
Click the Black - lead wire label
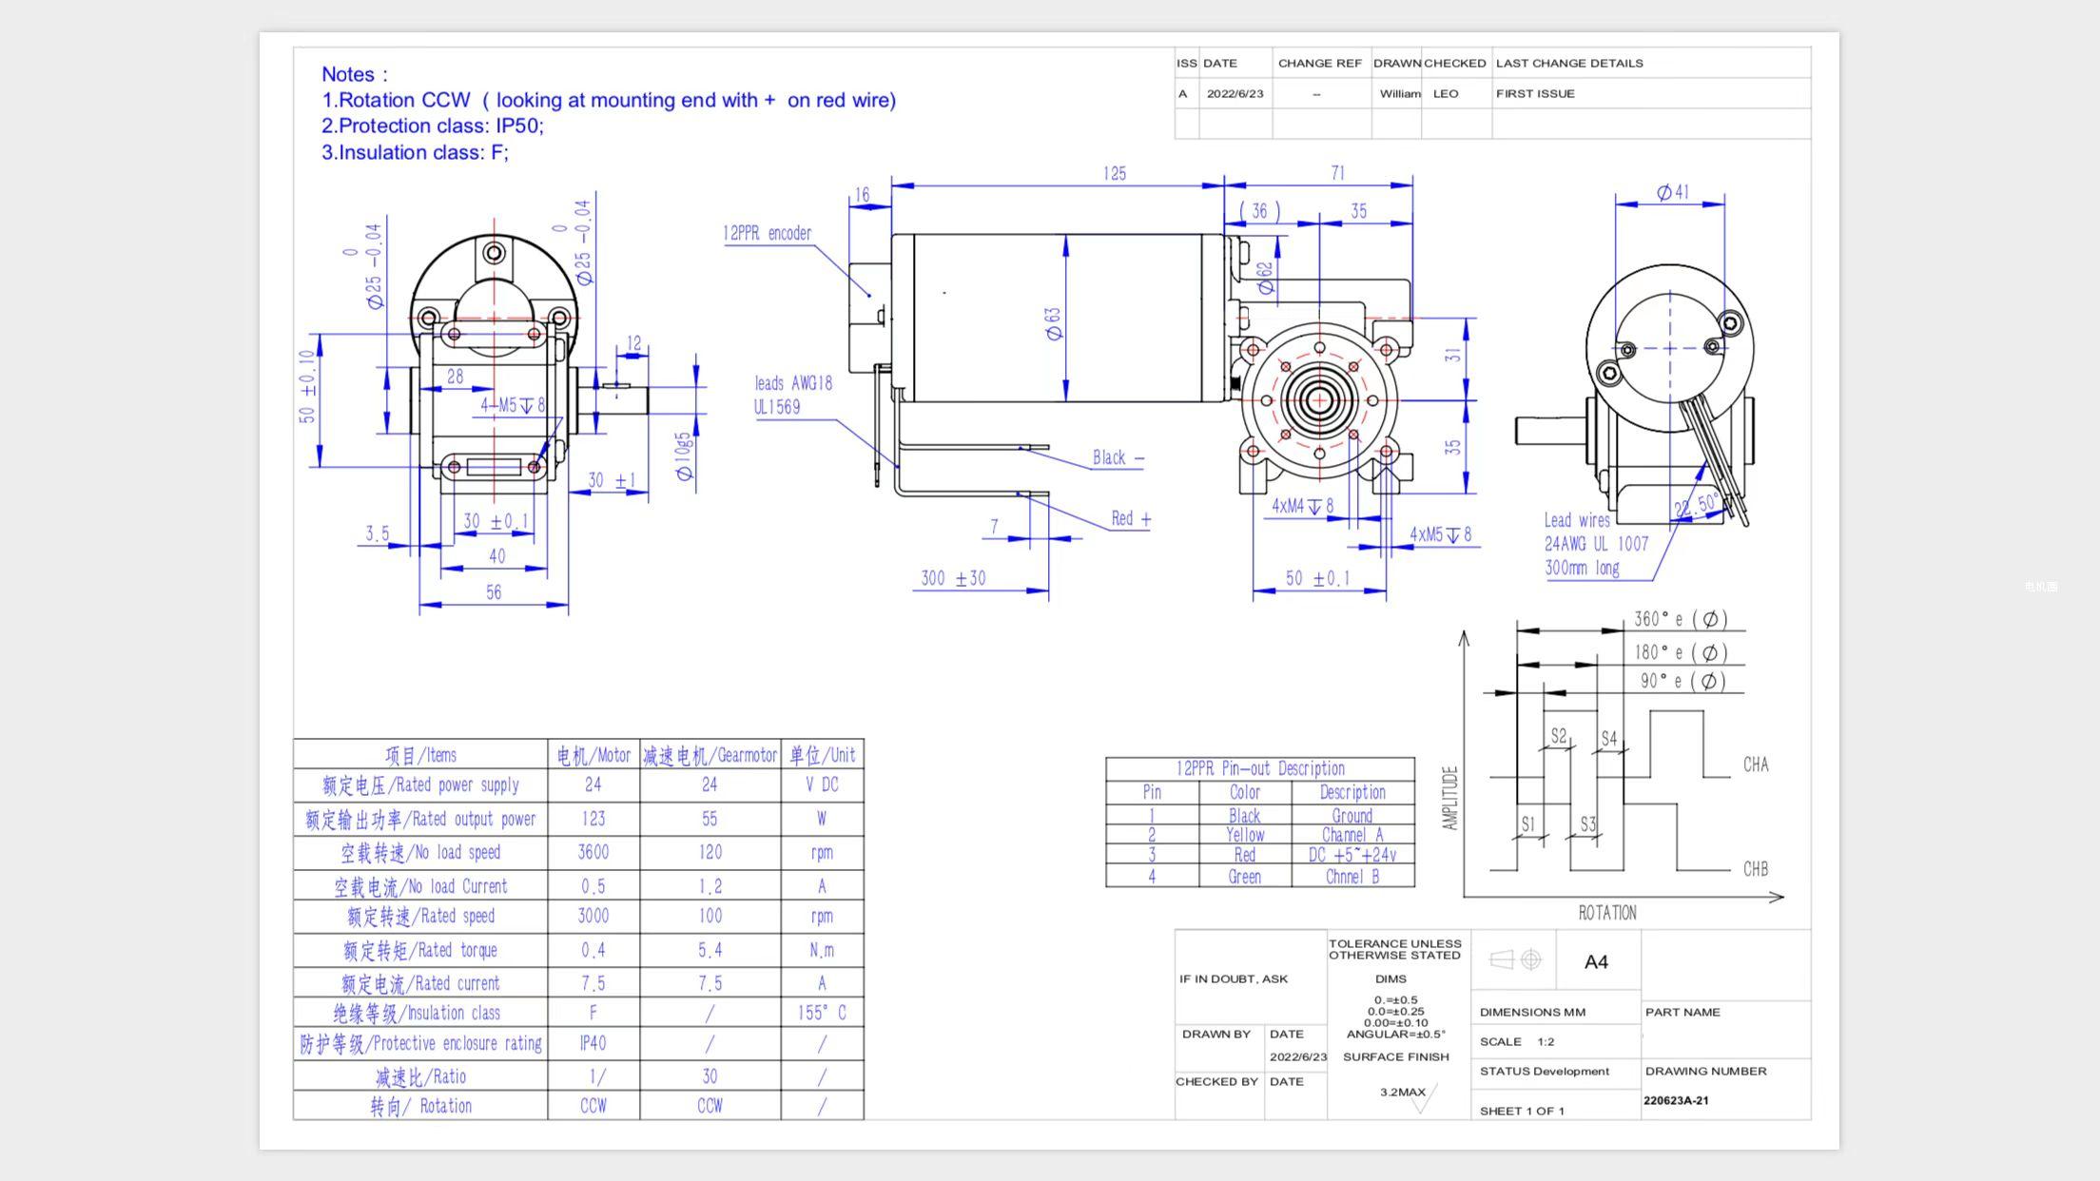tap(1118, 458)
